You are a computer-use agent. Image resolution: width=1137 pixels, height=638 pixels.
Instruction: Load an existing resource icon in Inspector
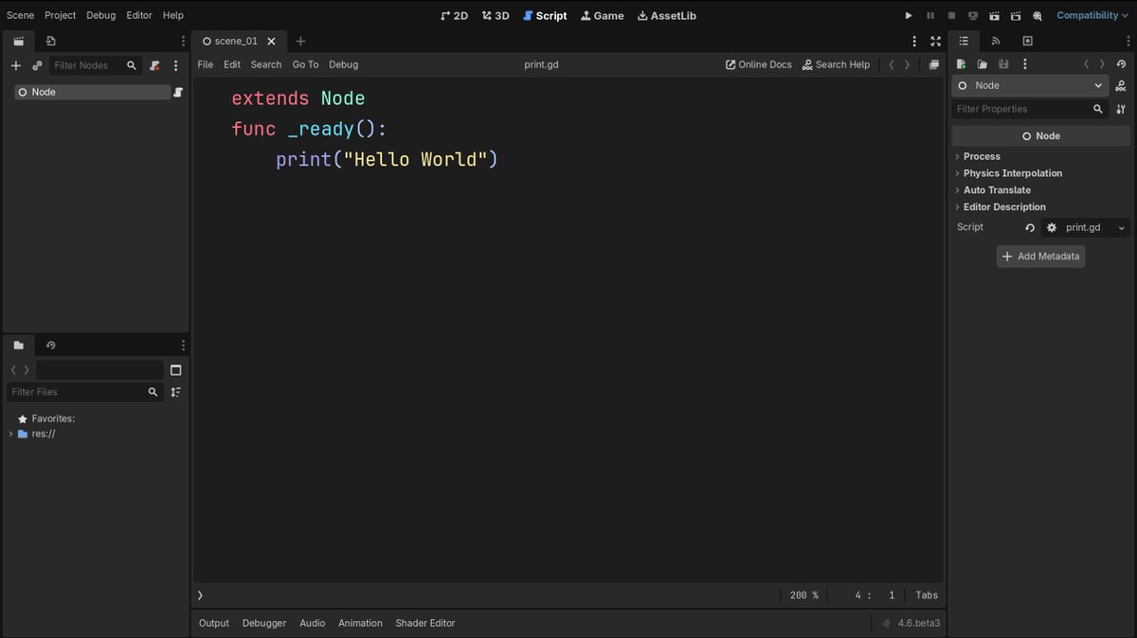click(983, 64)
